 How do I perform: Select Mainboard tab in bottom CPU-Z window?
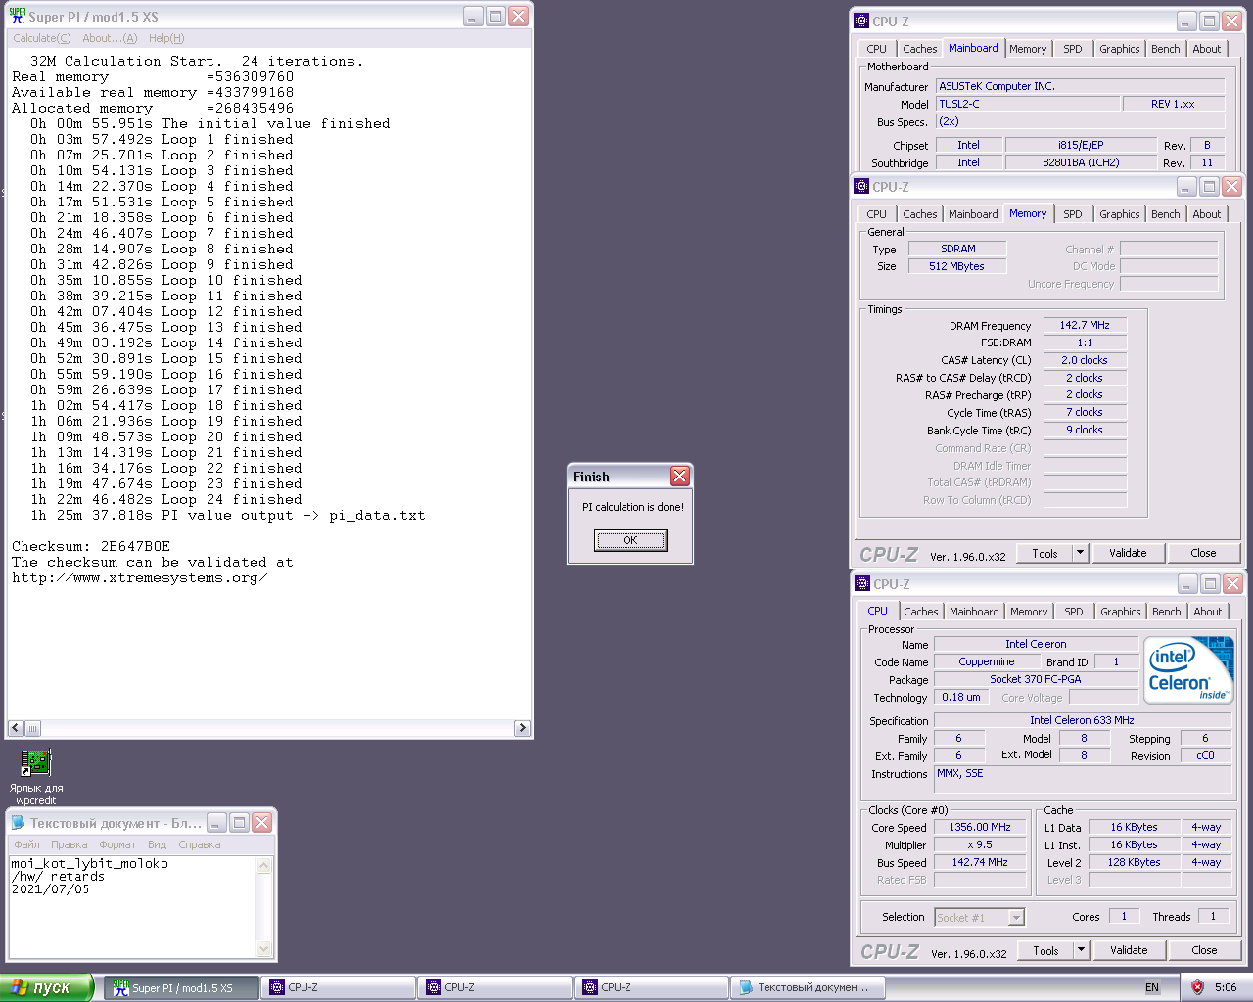(974, 612)
